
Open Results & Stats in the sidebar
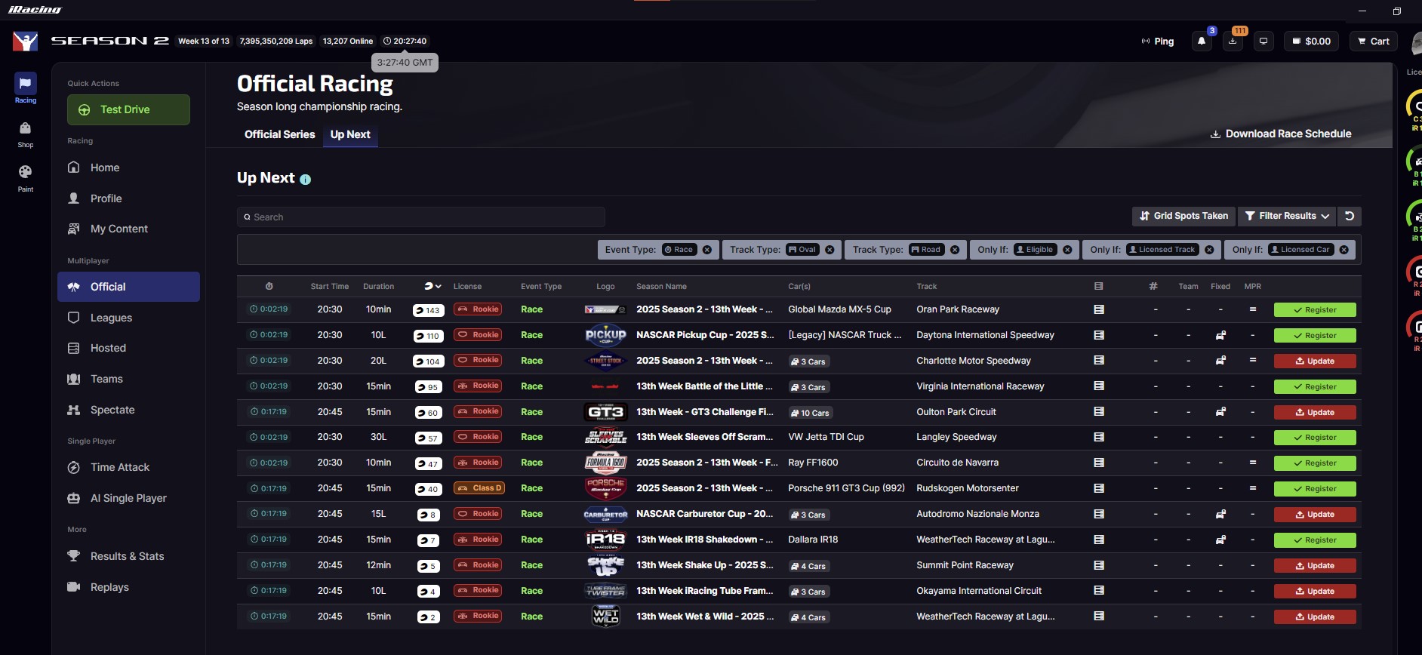point(127,556)
